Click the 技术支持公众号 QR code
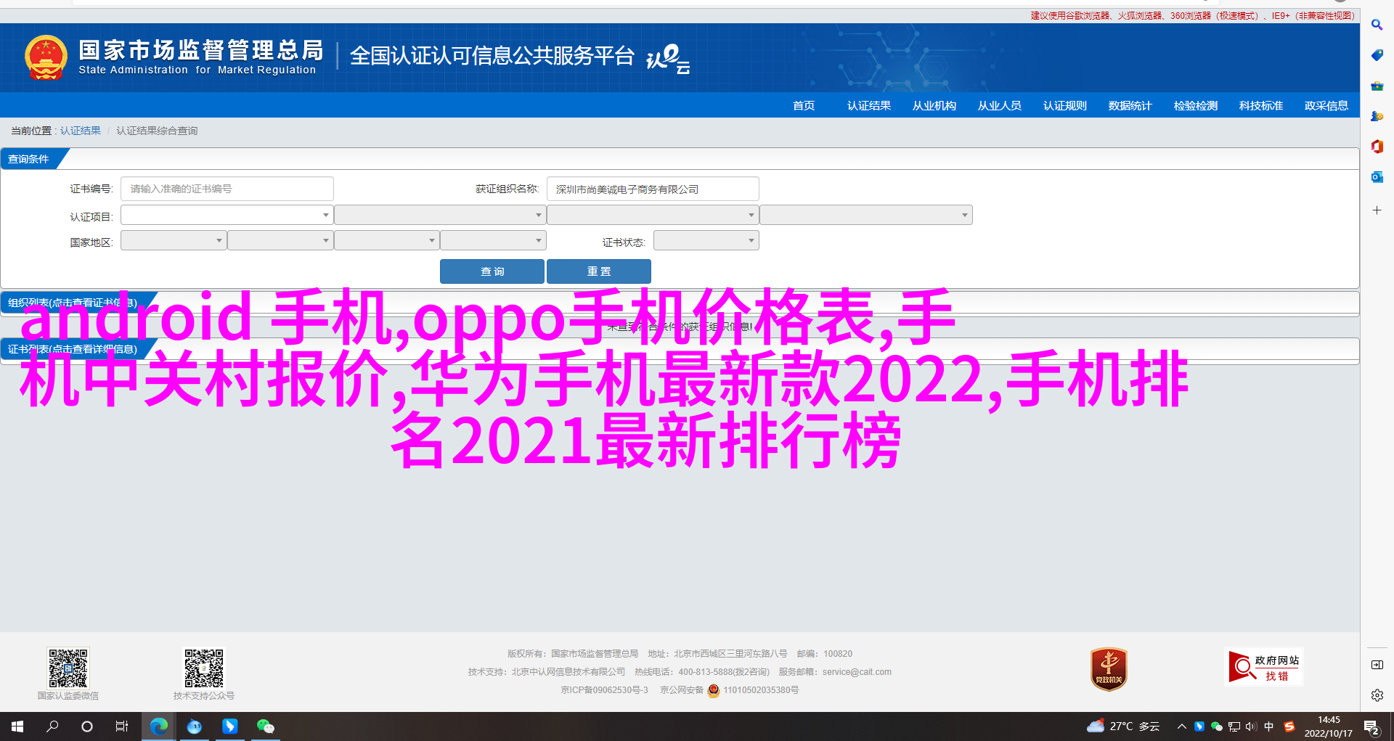Screen dimensions: 1394x741 point(203,668)
